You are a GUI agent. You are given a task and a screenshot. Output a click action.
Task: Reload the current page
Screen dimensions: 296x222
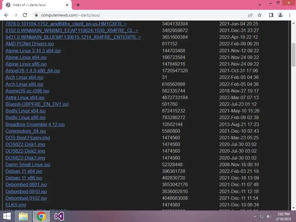(25, 15)
